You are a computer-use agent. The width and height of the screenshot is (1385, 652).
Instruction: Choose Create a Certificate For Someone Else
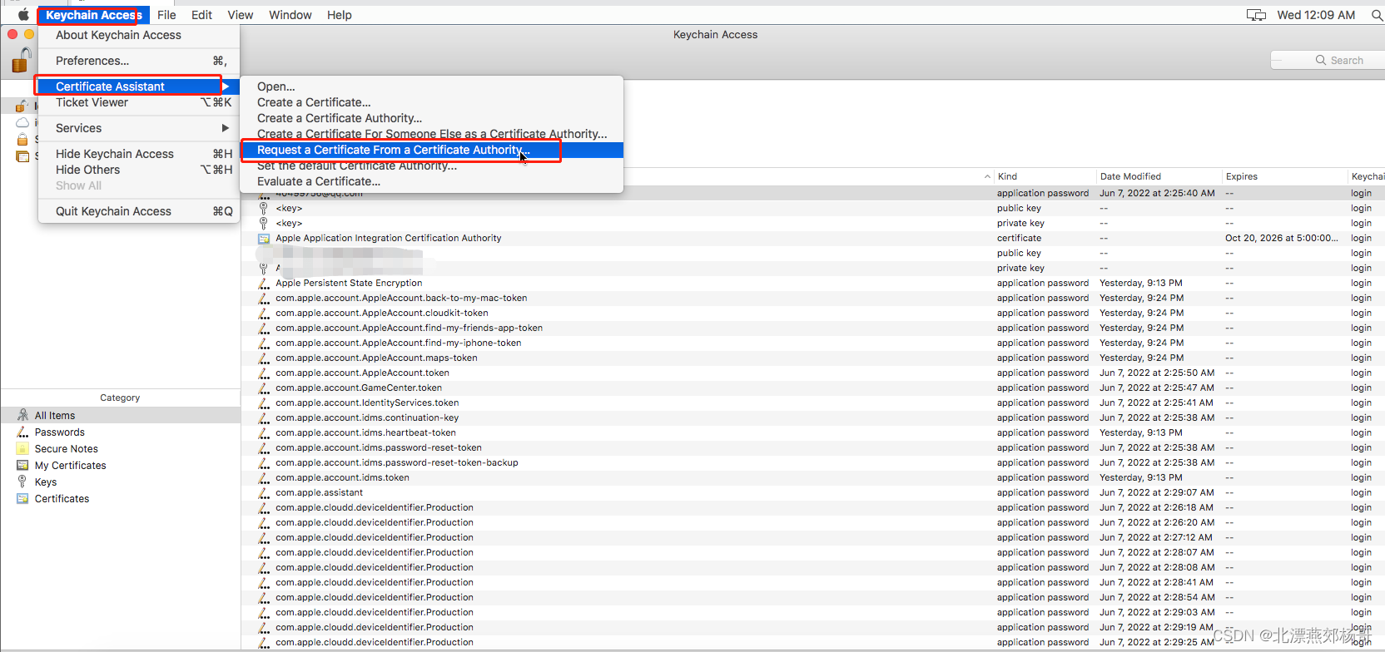pyautogui.click(x=432, y=134)
